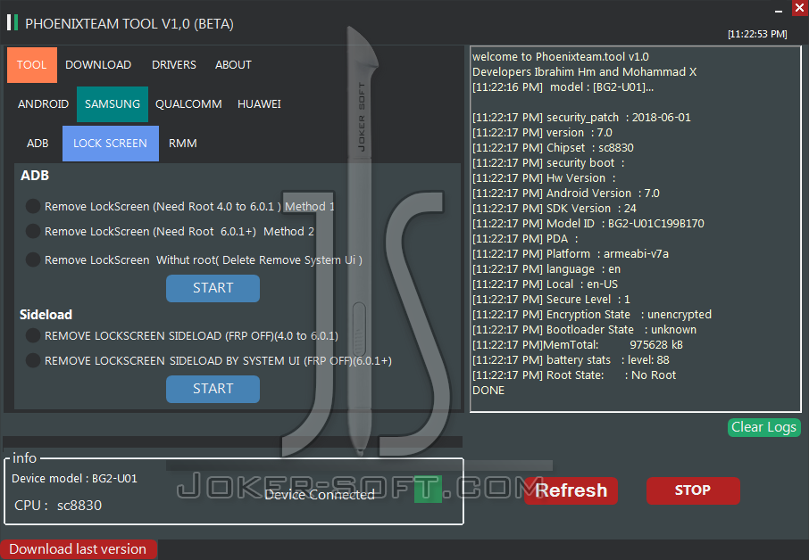Viewport: 809px width, 560px height.
Task: Click the Platform armeabi-v7a log line
Action: (570, 254)
